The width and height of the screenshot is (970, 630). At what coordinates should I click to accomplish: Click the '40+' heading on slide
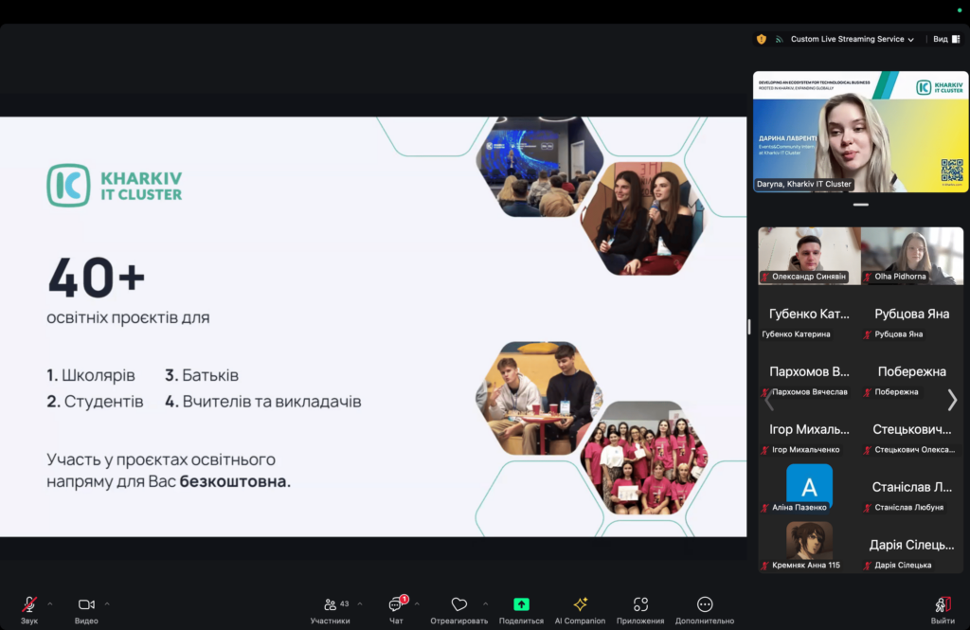pos(97,277)
